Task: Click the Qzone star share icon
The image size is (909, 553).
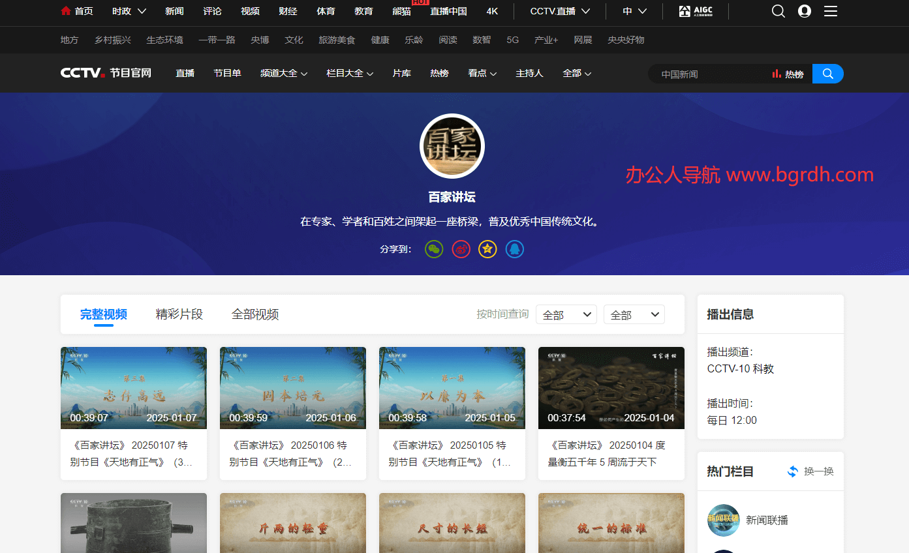Action: click(487, 248)
